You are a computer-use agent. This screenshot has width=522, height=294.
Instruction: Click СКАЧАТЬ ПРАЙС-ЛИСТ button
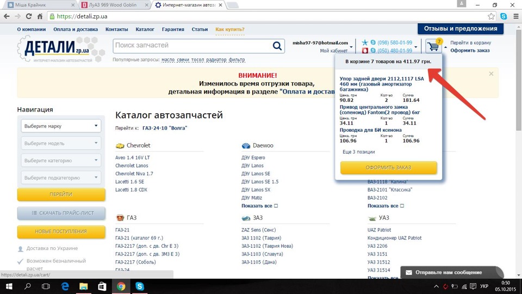61,213
